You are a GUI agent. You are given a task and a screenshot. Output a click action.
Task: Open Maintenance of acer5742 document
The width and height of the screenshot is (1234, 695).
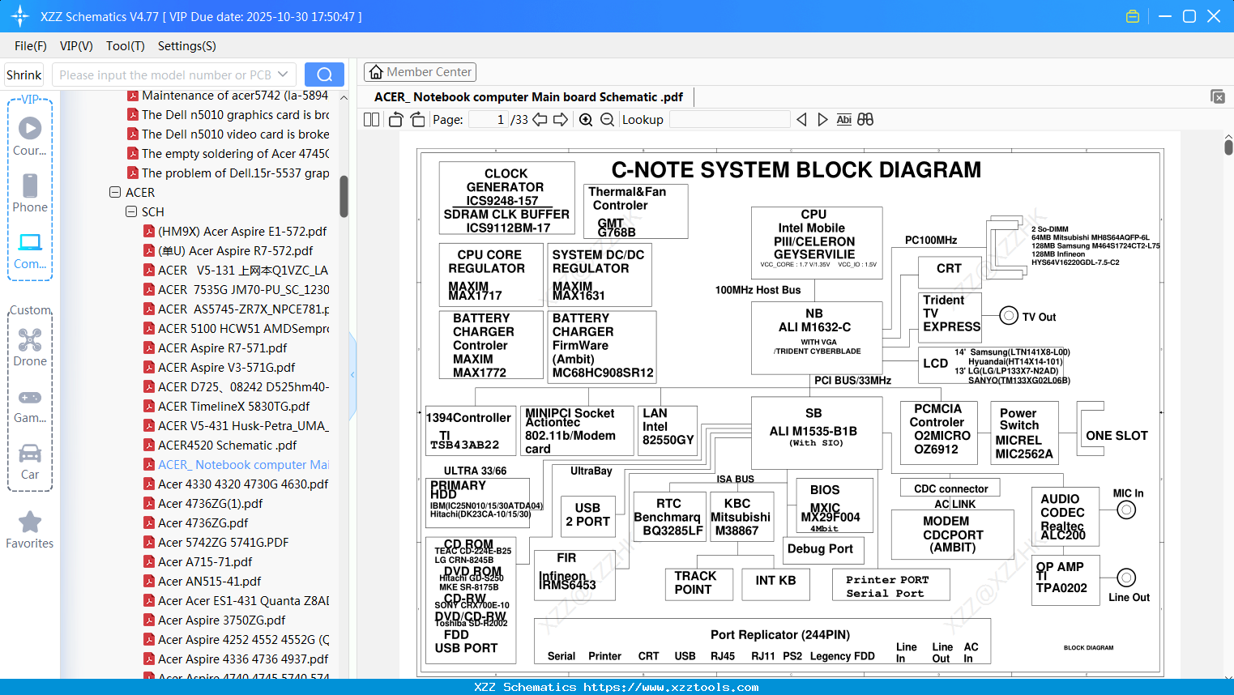coord(235,96)
